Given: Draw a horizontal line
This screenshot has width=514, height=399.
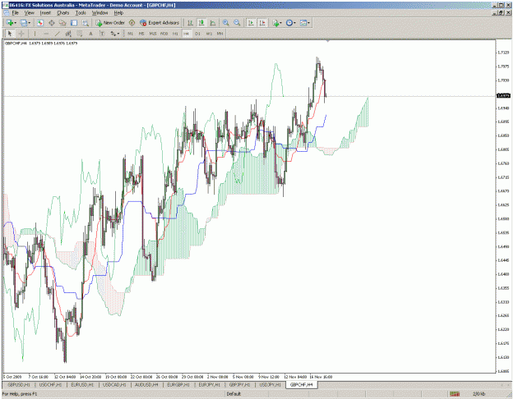Looking at the screenshot, I should [x=46, y=34].
